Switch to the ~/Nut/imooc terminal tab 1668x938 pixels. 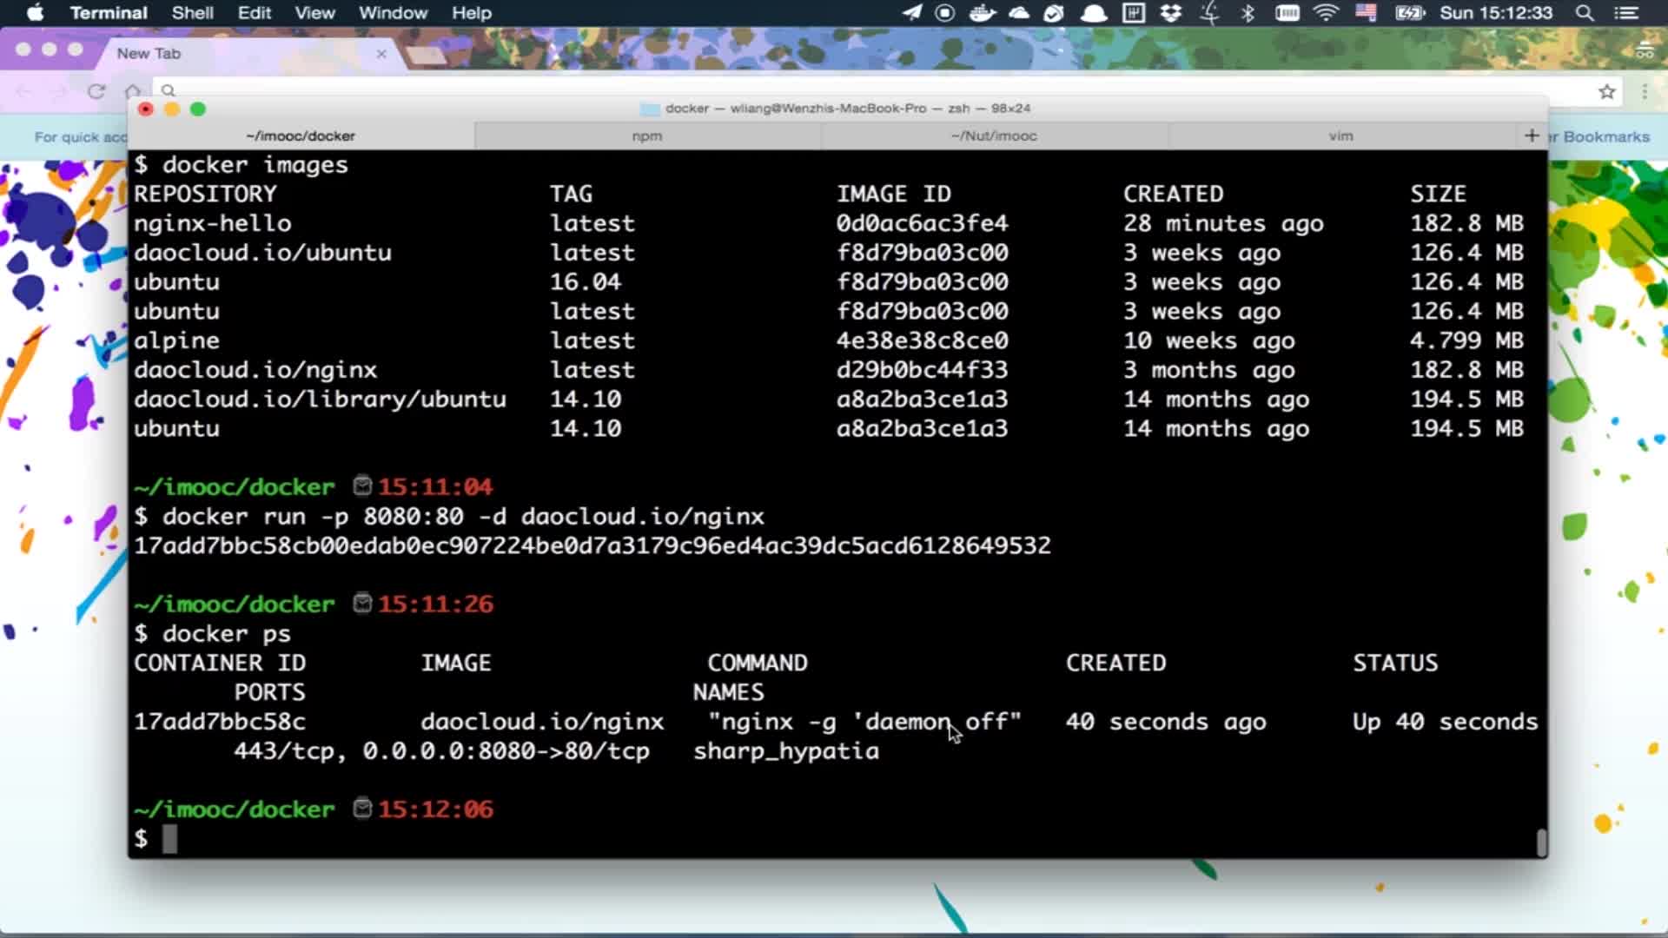(x=993, y=135)
